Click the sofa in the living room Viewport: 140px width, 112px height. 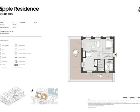tap(99, 44)
